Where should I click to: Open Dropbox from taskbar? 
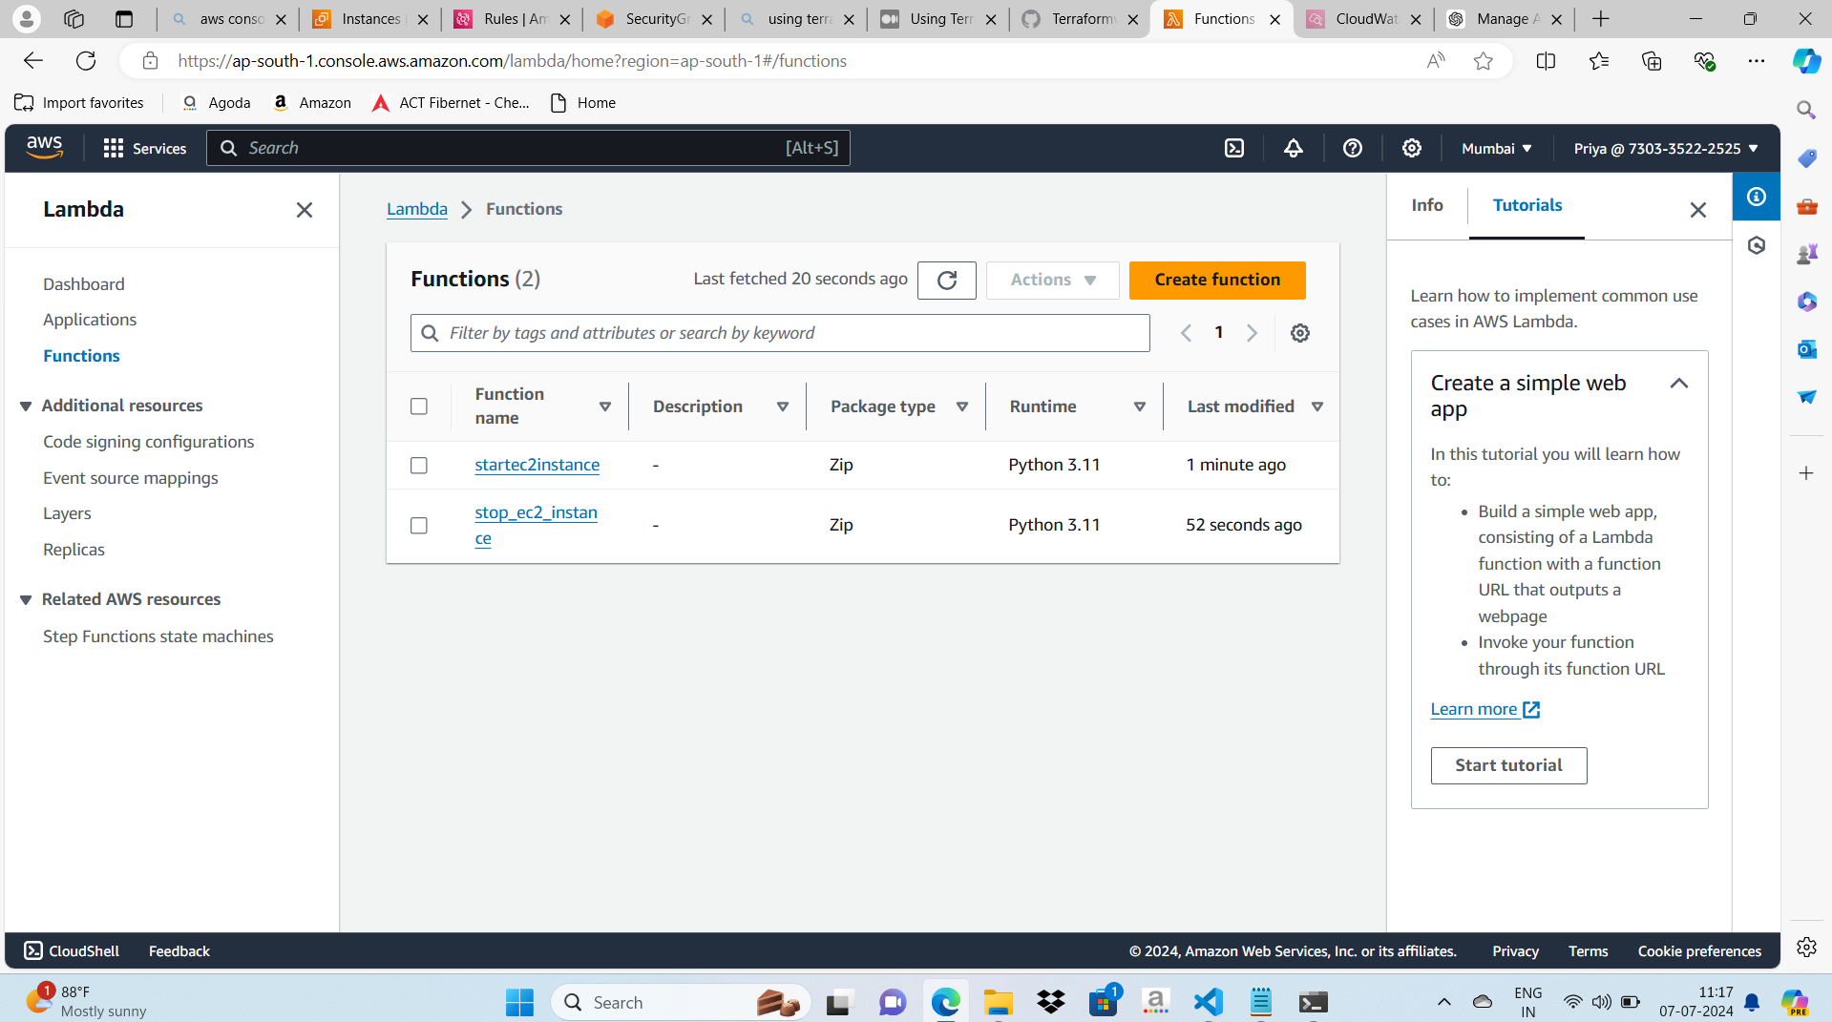point(1050,1002)
